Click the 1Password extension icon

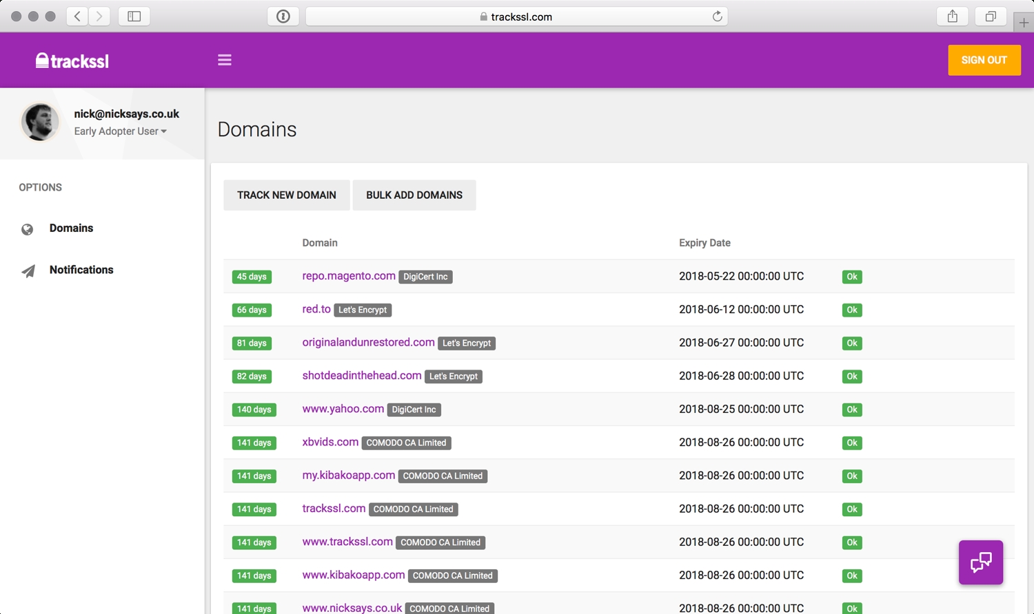coord(283,17)
